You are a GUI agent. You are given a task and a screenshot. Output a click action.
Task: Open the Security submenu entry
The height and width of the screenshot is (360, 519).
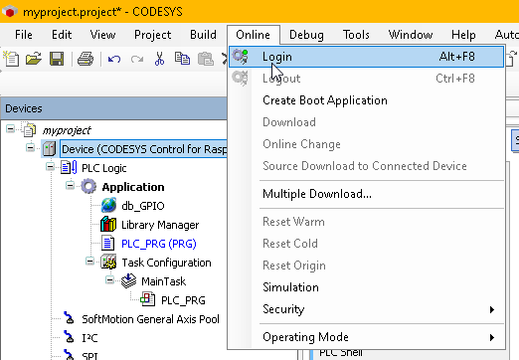tap(366, 309)
